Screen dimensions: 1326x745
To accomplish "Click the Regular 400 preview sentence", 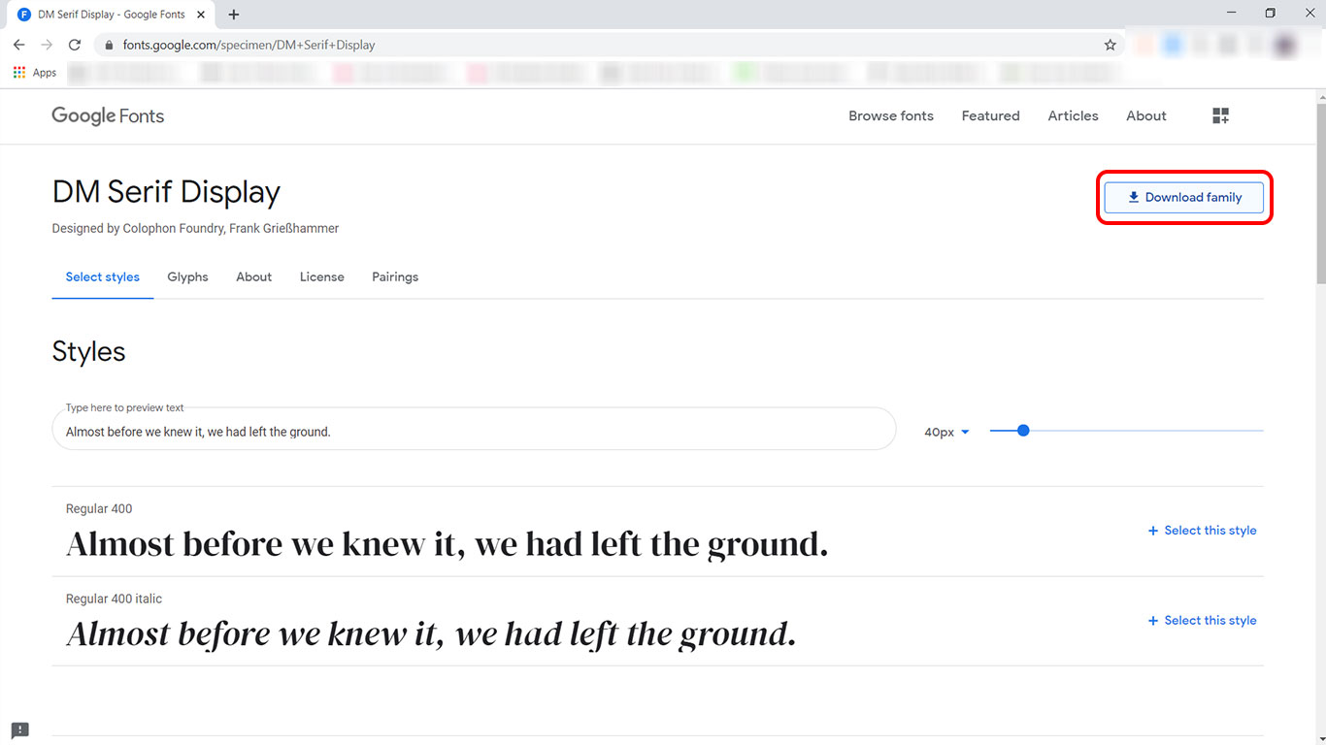I will coord(448,544).
